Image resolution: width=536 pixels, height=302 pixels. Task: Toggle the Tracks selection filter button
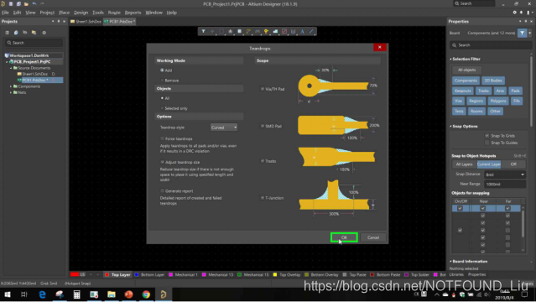tap(483, 91)
